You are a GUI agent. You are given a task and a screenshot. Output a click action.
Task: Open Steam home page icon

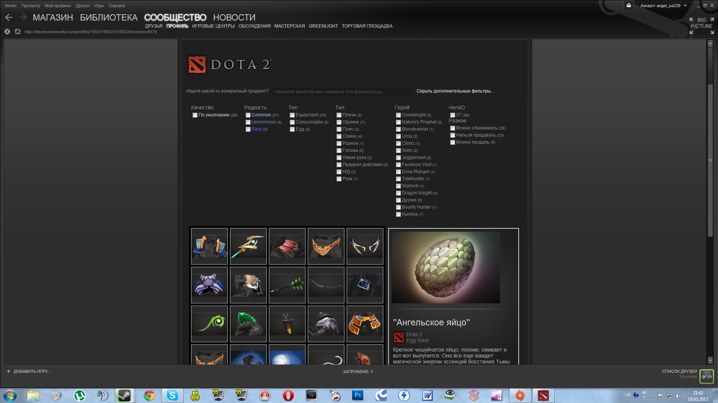[x=18, y=32]
